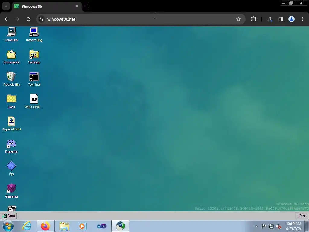309x232 pixels.
Task: Expand the tab search dropdown arrow
Action: coord(6,6)
